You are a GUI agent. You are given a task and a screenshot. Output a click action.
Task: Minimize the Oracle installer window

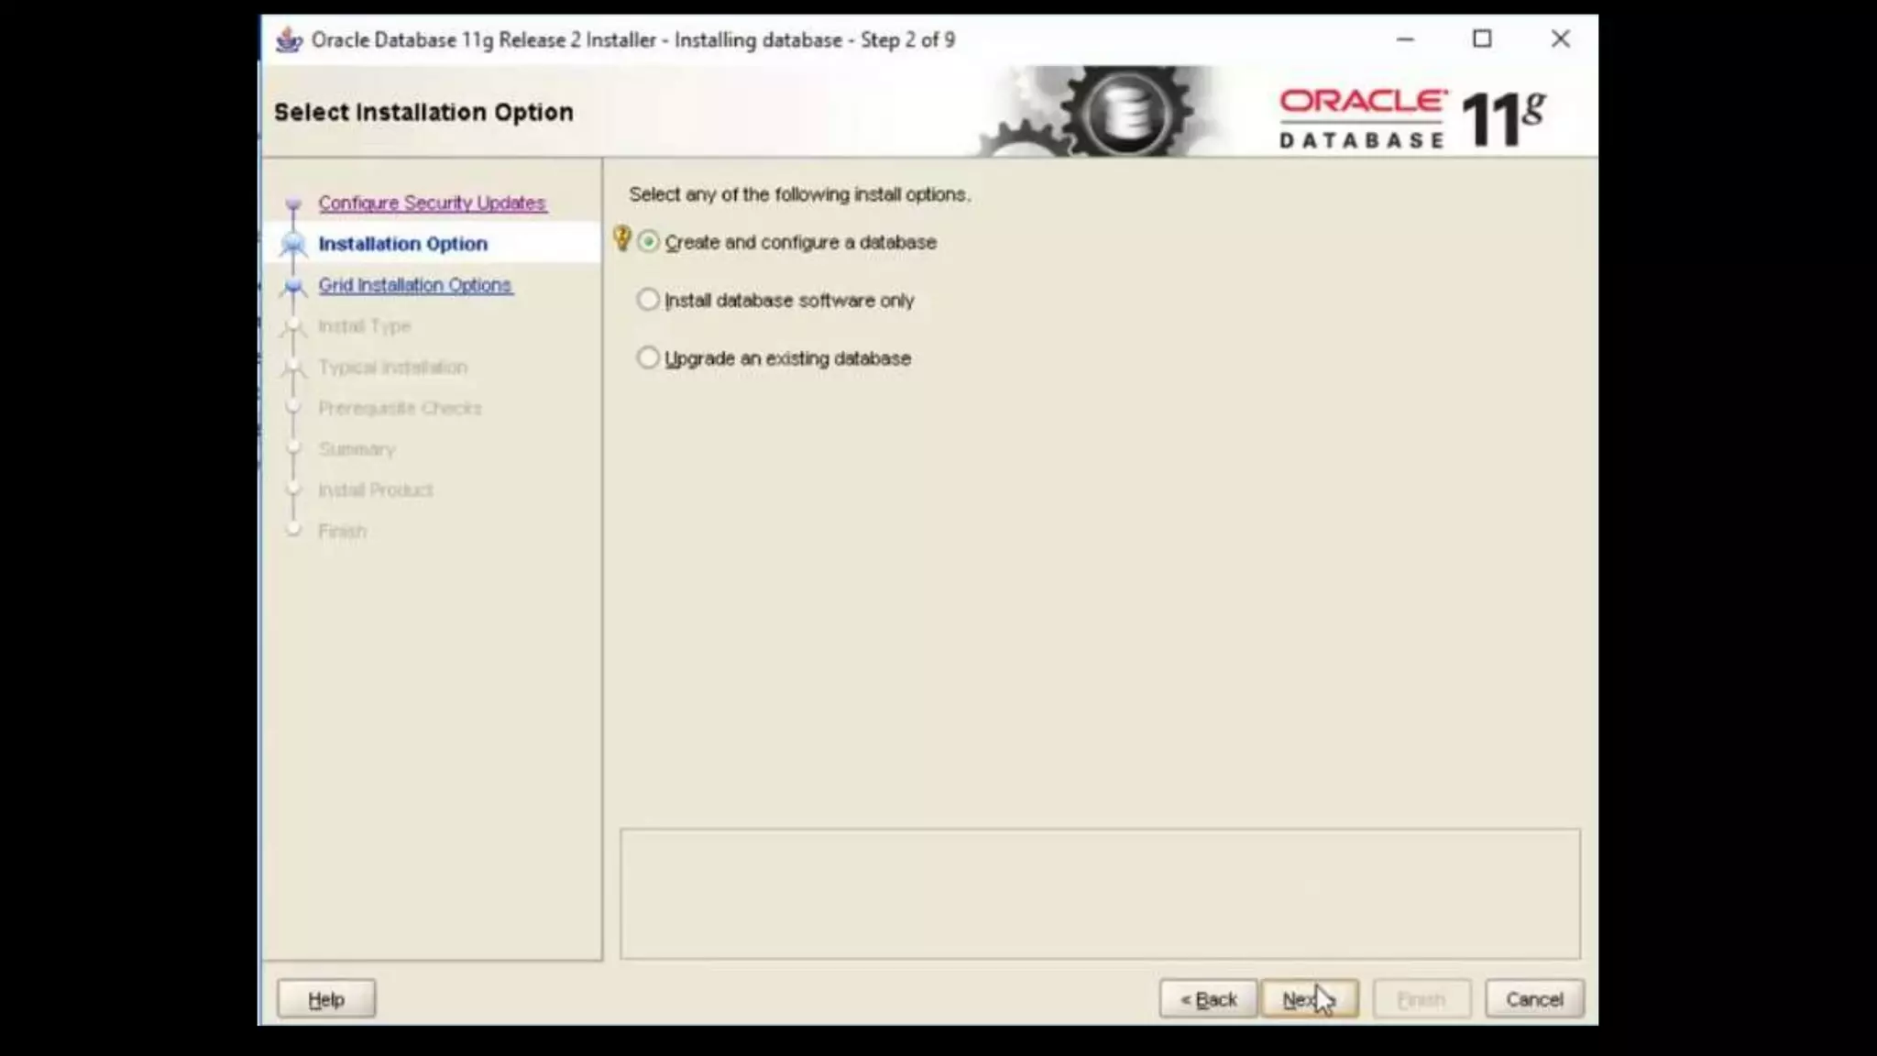1405,39
